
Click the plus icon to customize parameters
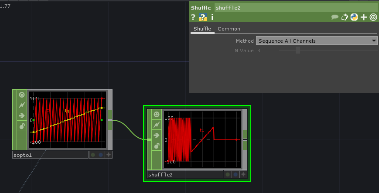point(364,17)
